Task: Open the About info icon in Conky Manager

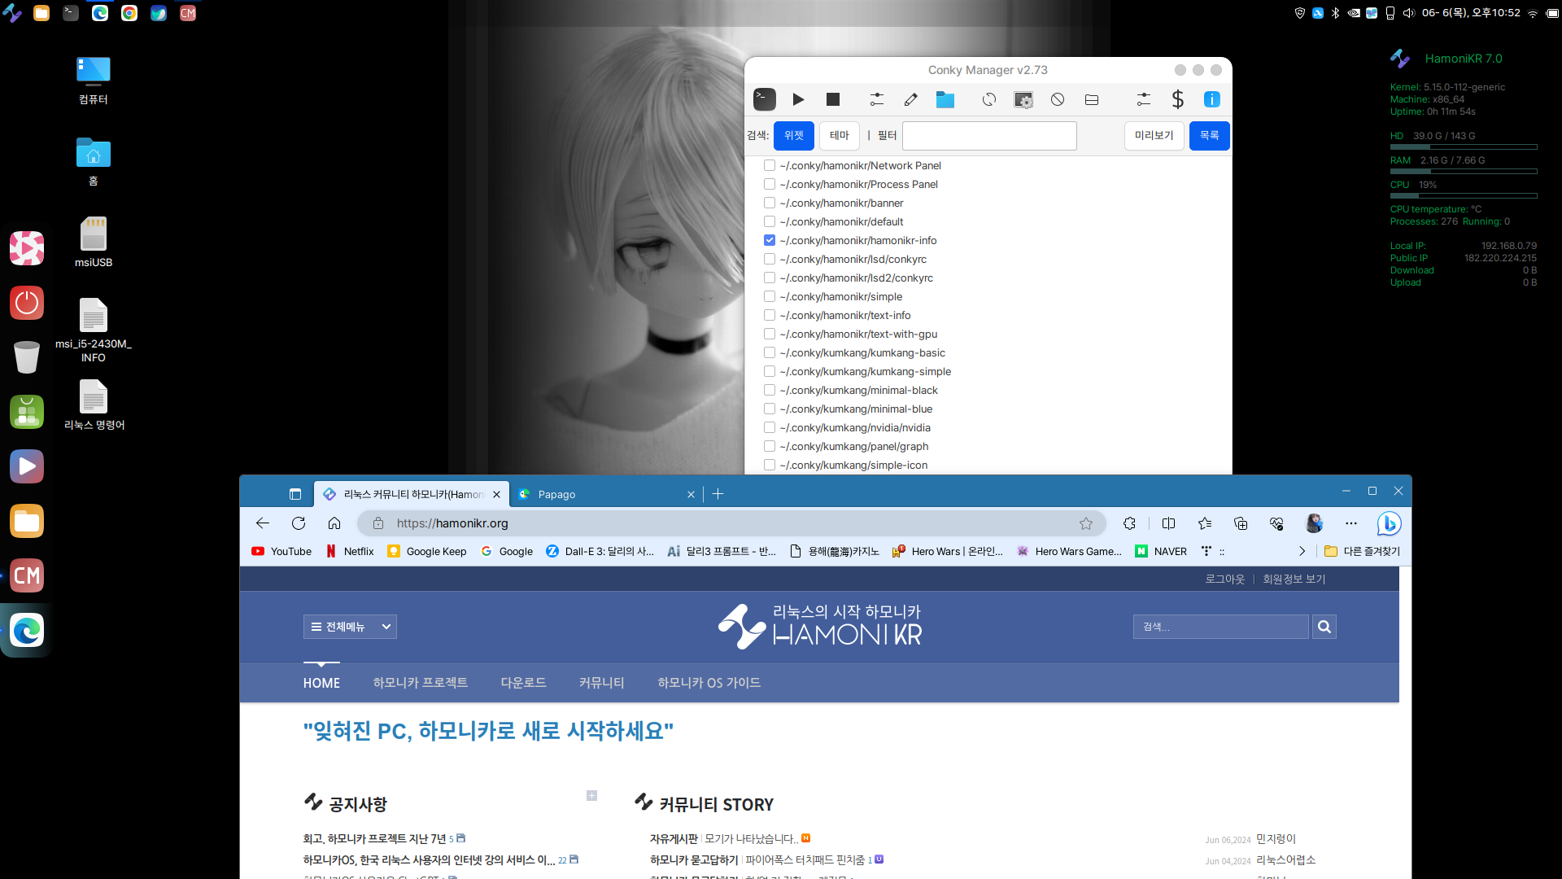Action: 1211,98
